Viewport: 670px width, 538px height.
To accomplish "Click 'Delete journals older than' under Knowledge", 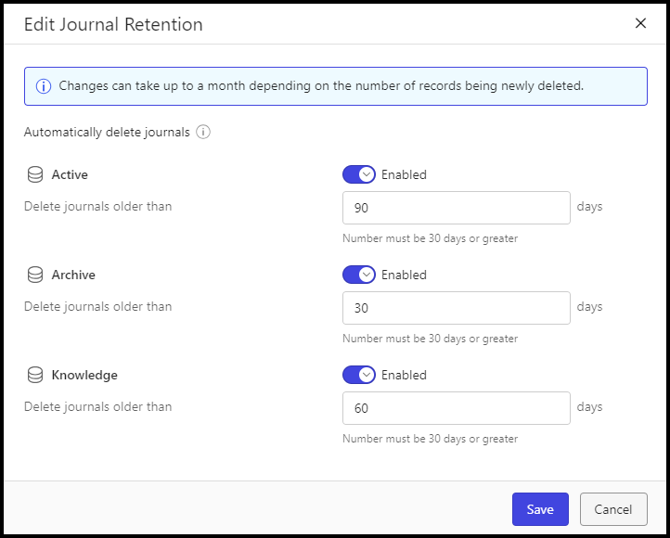I will [97, 406].
